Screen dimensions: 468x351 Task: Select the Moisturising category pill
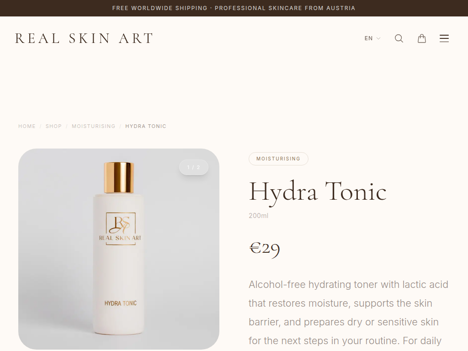(x=278, y=159)
